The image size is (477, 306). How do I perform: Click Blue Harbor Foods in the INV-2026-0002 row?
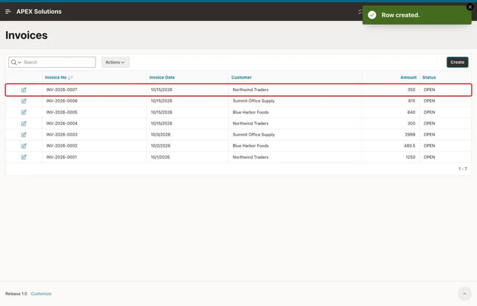251,146
